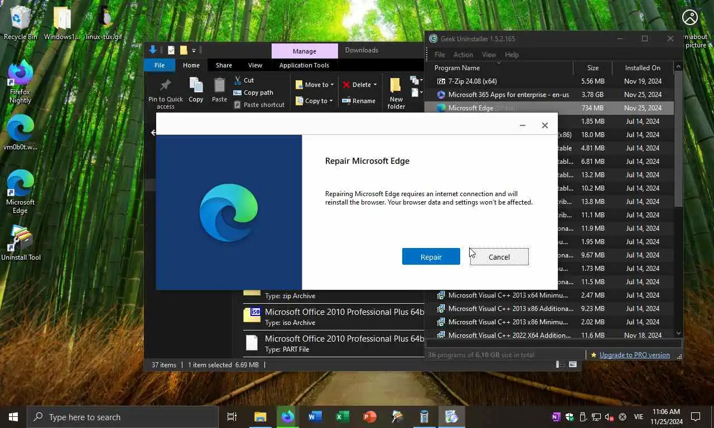Click the Manage contextual tab
Image resolution: width=714 pixels, height=428 pixels.
[305, 51]
